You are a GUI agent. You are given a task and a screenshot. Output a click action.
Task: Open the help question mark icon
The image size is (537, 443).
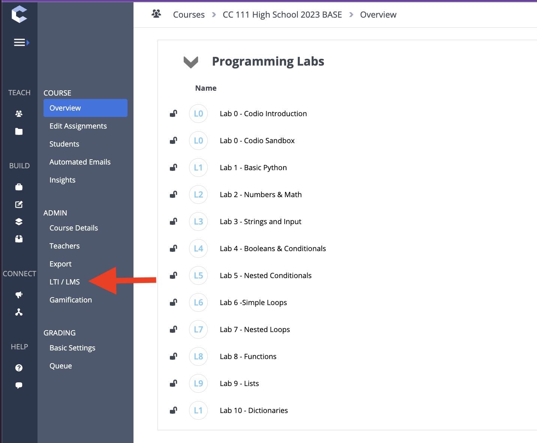click(19, 368)
